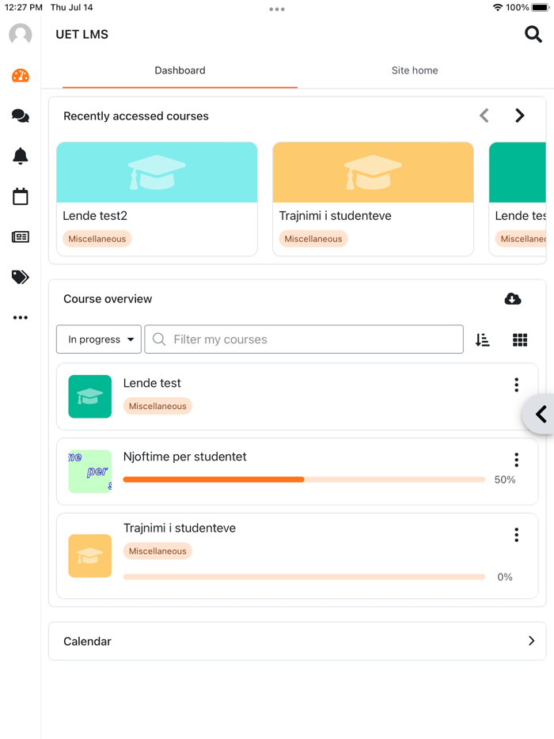Screen dimensions: 554x739
Task: Click the Recently accessed courses heading
Action: pos(136,116)
